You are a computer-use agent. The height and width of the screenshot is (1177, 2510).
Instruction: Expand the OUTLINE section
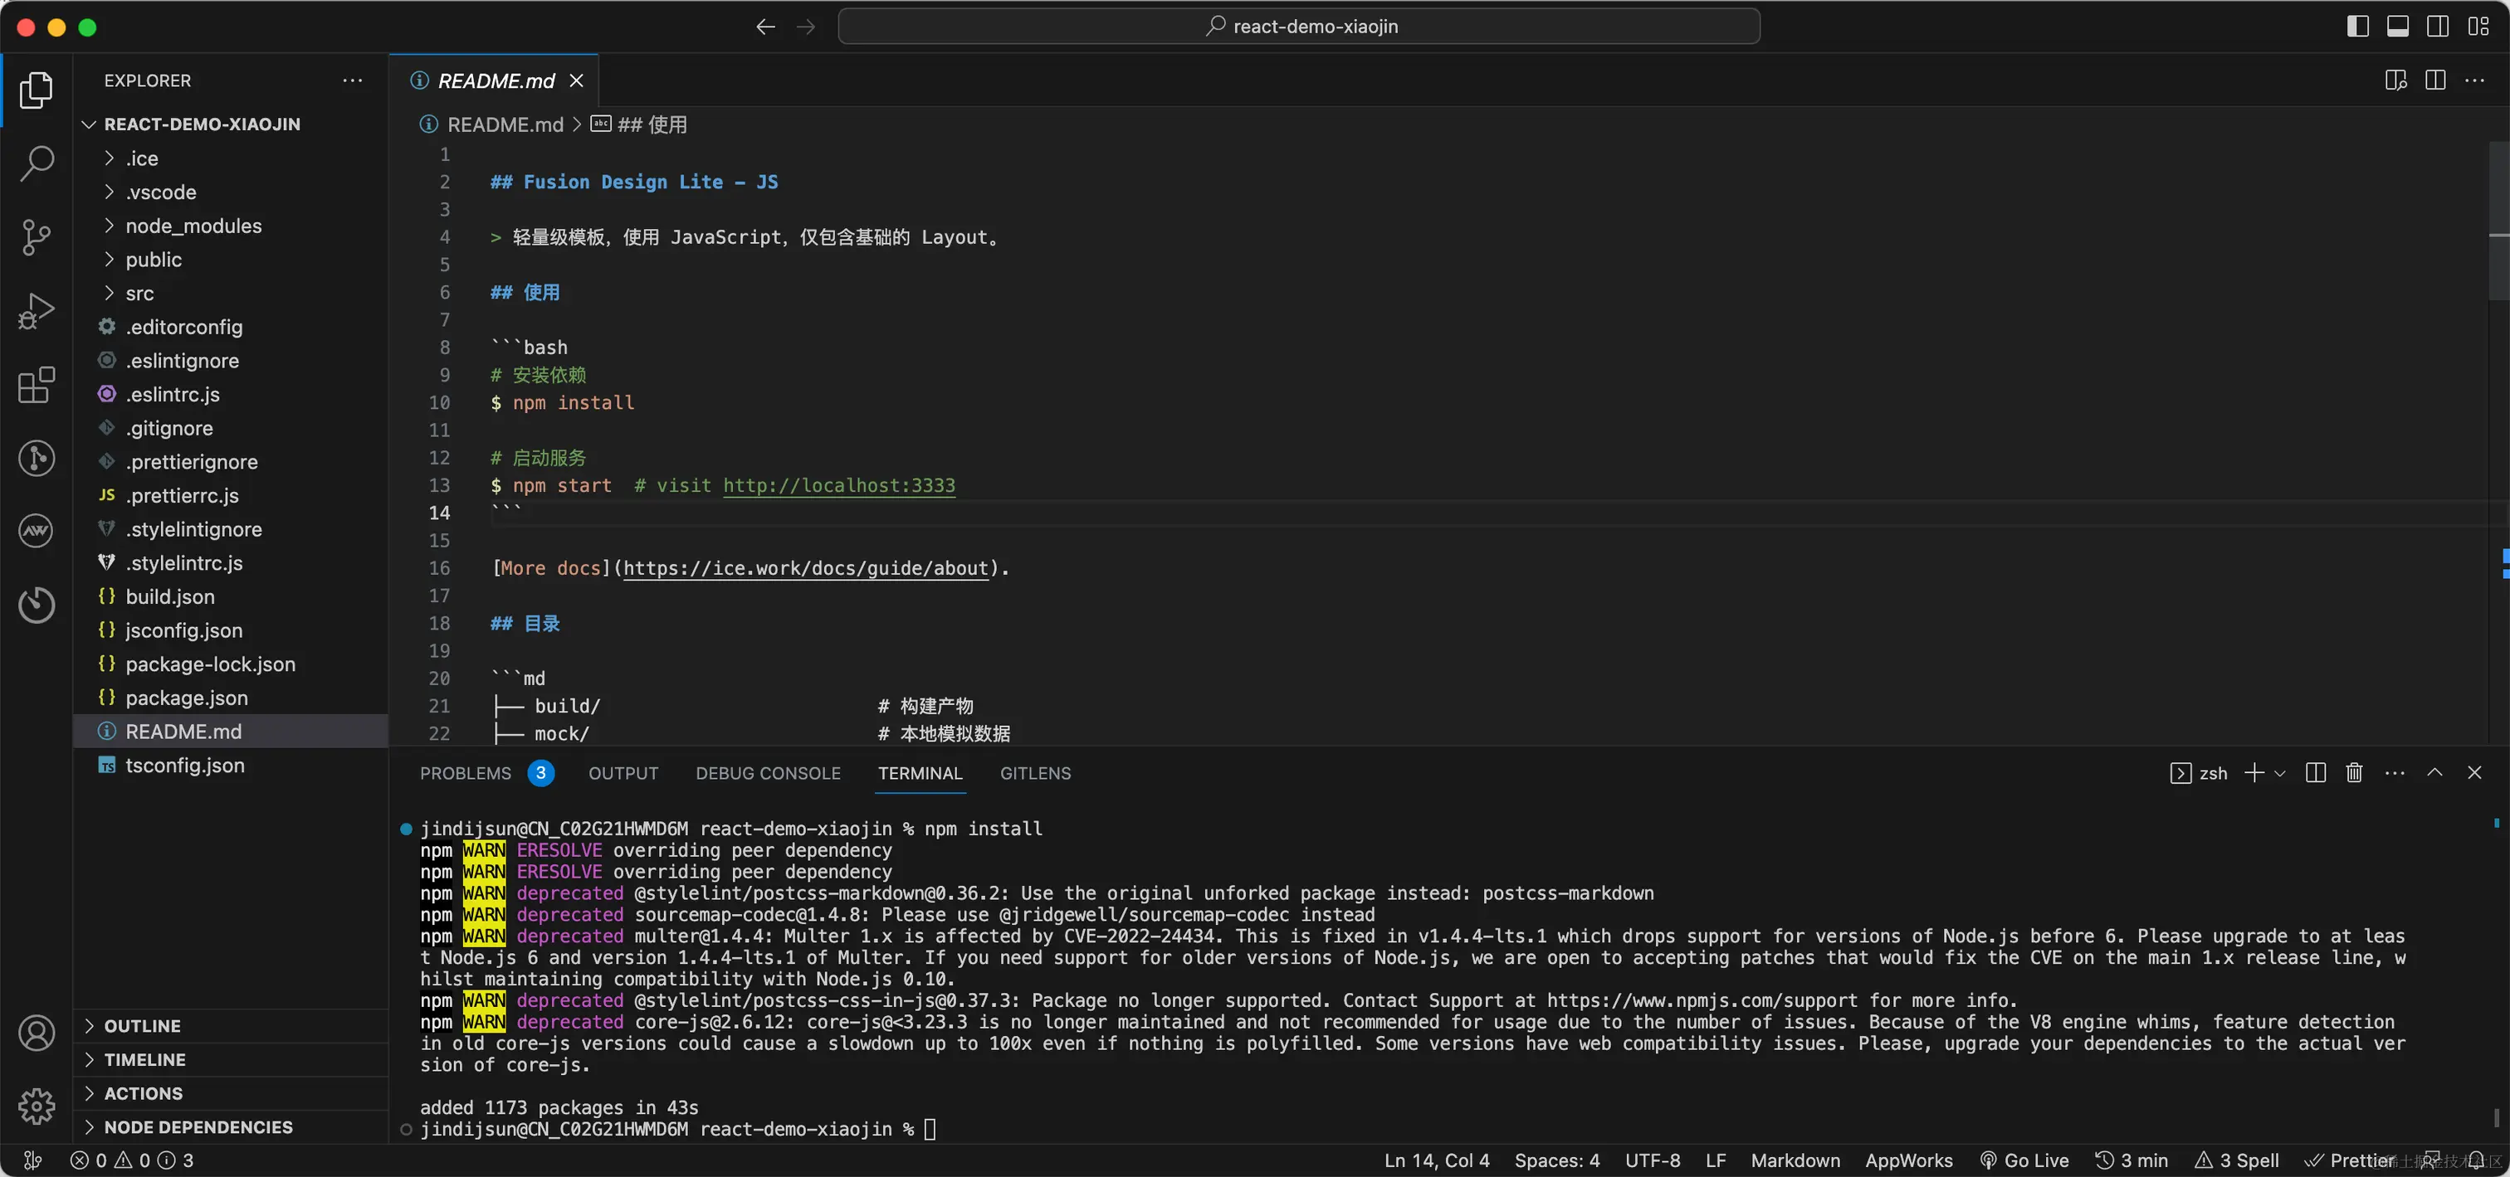pos(142,1025)
